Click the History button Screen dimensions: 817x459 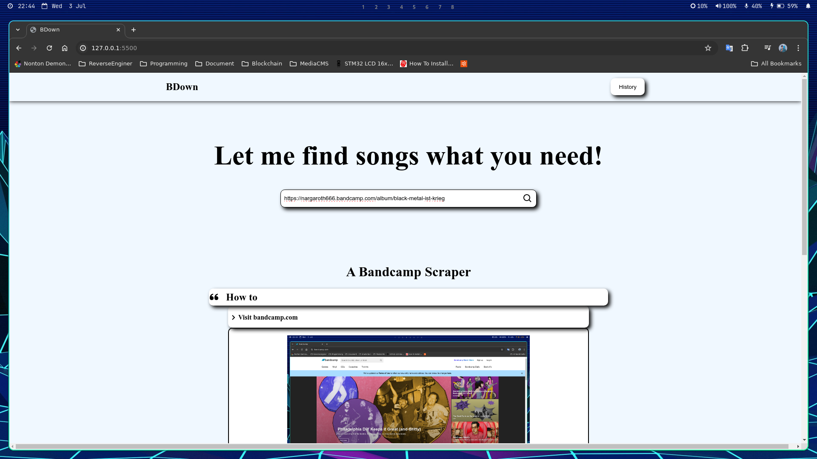pos(627,86)
